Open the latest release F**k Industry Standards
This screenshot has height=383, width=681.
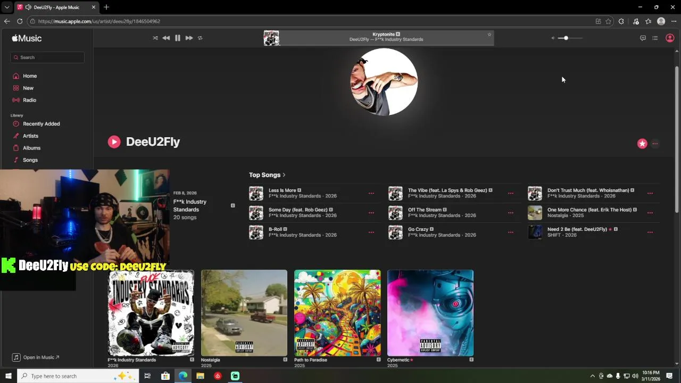[189, 205]
